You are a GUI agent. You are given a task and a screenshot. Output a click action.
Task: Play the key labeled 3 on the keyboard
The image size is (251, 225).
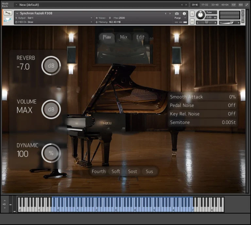tap(116, 209)
